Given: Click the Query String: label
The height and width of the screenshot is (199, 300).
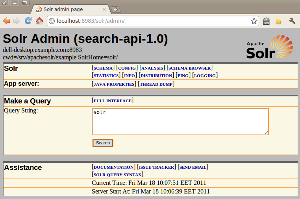Looking at the screenshot, I should (x=21, y=111).
